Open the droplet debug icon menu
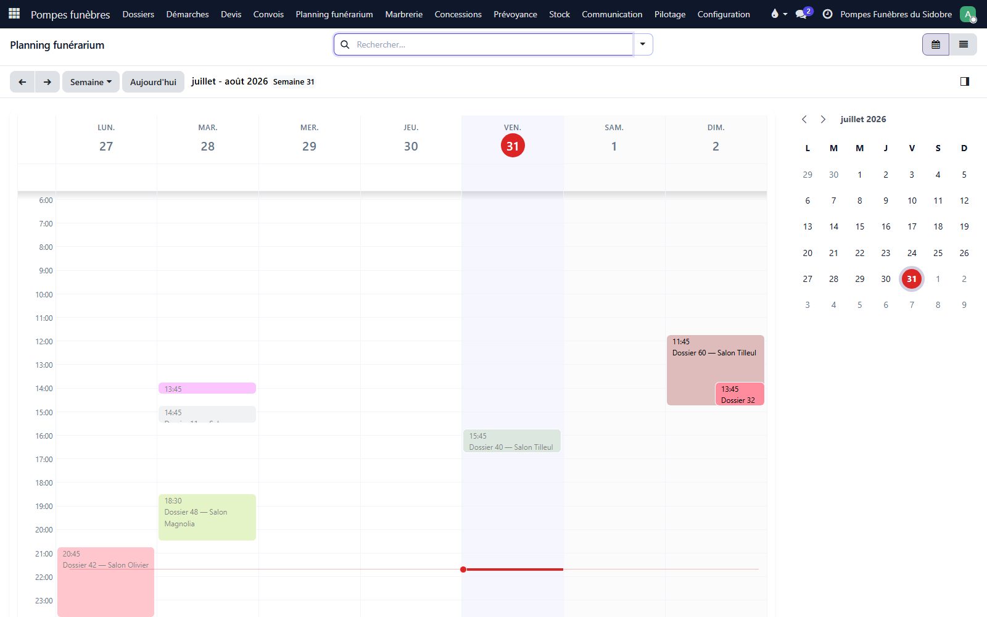 [x=778, y=14]
